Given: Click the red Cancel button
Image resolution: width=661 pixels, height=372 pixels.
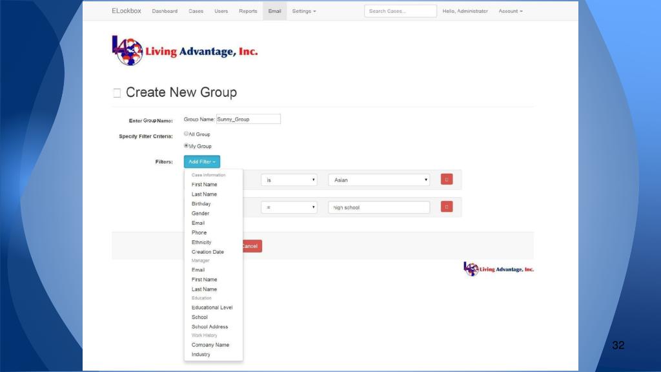Looking at the screenshot, I should tap(252, 246).
